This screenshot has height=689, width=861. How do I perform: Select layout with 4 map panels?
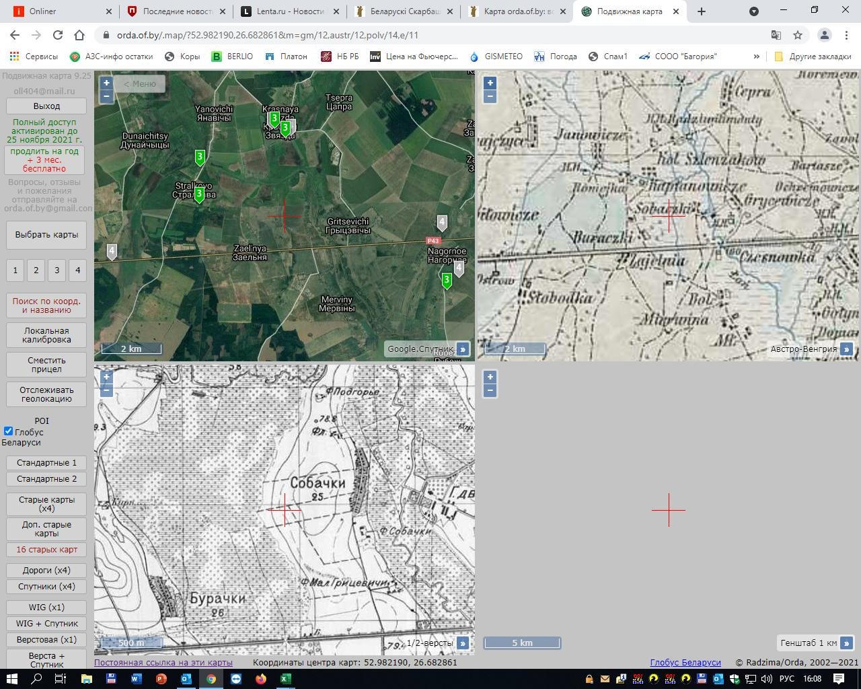78,270
